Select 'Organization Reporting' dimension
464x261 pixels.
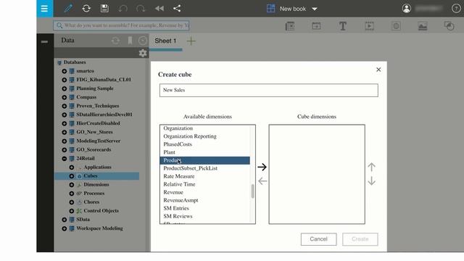coord(190,136)
